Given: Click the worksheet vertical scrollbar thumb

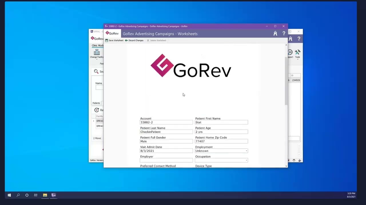Looking at the screenshot, I should pos(286,81).
